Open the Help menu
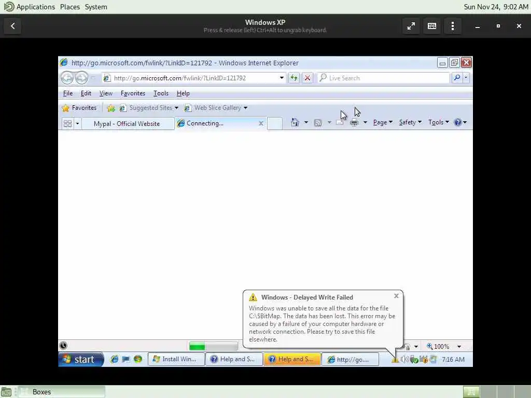Image resolution: width=531 pixels, height=398 pixels. click(183, 93)
